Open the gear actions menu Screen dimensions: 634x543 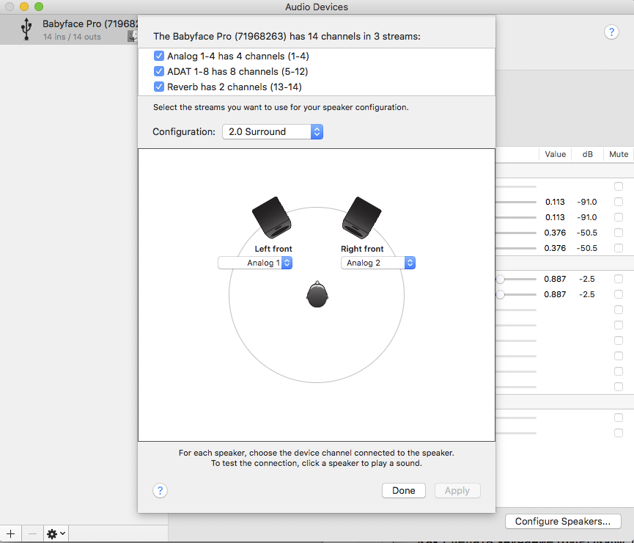56,533
